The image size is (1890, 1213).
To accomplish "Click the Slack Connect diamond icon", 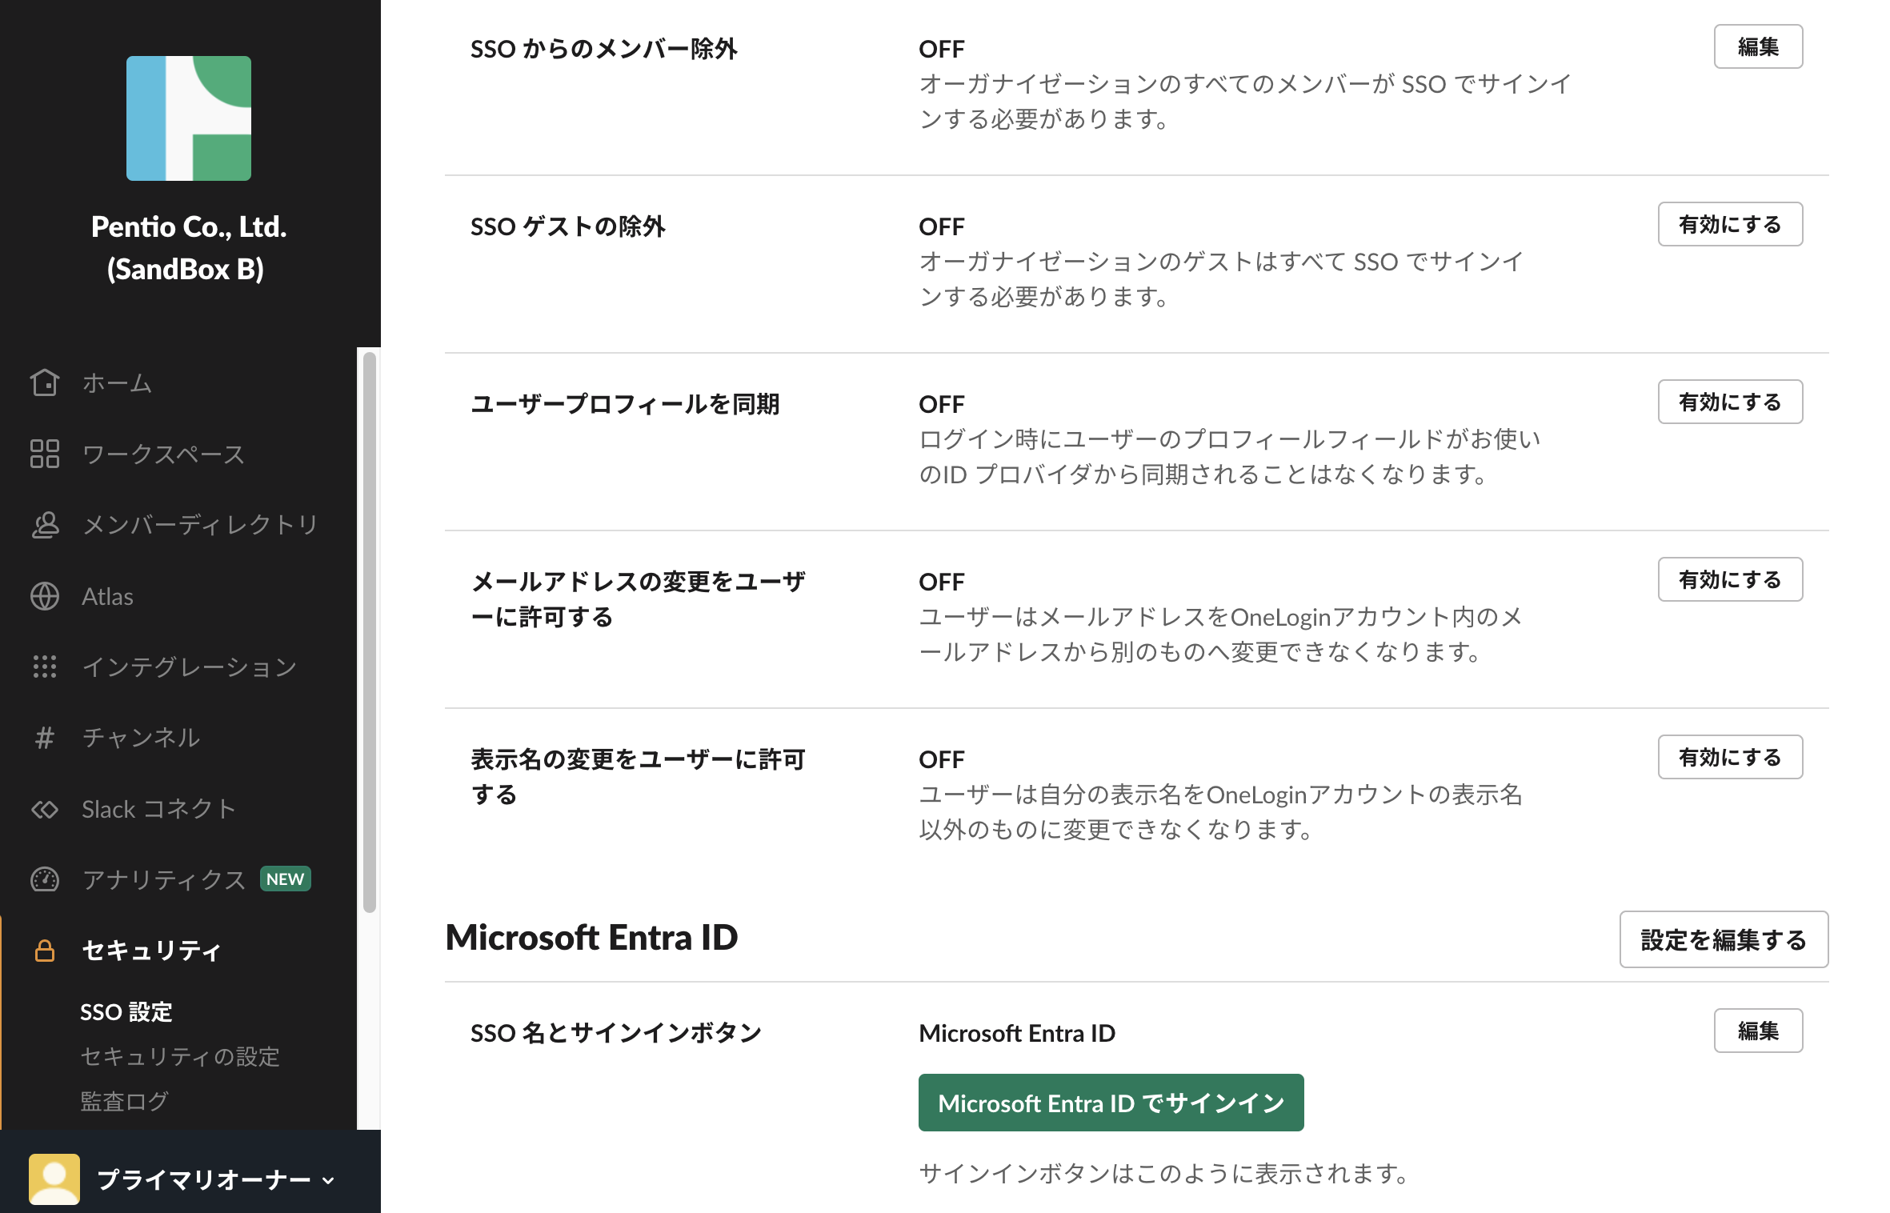I will click(x=45, y=809).
